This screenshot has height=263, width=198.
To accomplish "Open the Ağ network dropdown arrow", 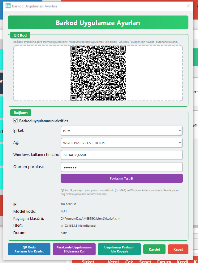I will (x=179, y=143).
